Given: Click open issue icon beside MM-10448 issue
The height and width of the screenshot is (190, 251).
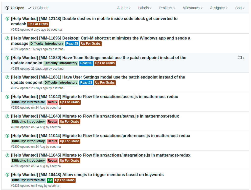Looking at the screenshot, I should click(x=7, y=175).
